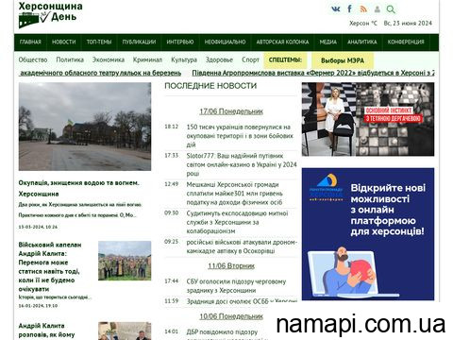
Task: Select the Экономика category
Action: click(109, 59)
